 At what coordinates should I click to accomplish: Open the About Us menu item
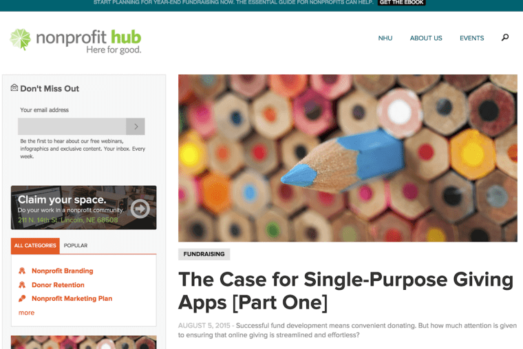tap(426, 38)
